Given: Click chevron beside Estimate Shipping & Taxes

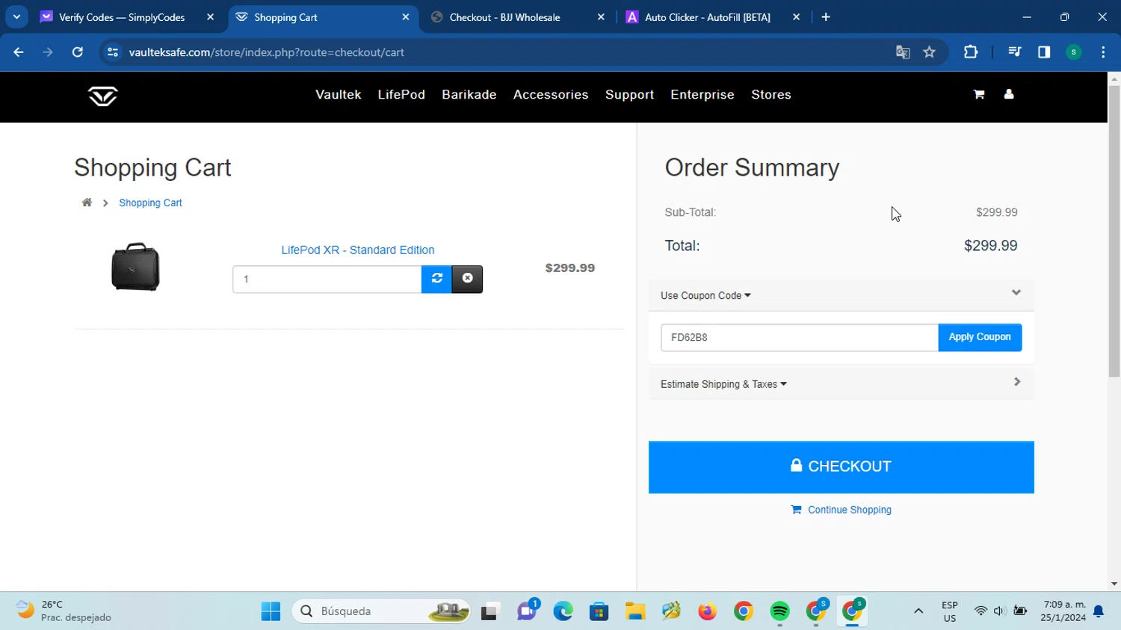Looking at the screenshot, I should click(x=1017, y=382).
